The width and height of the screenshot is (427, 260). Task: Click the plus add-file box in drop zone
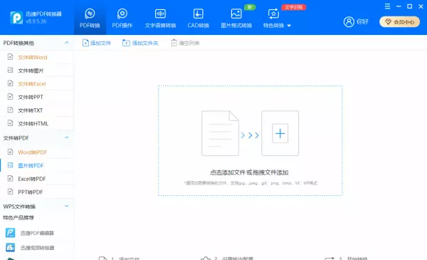click(x=280, y=133)
